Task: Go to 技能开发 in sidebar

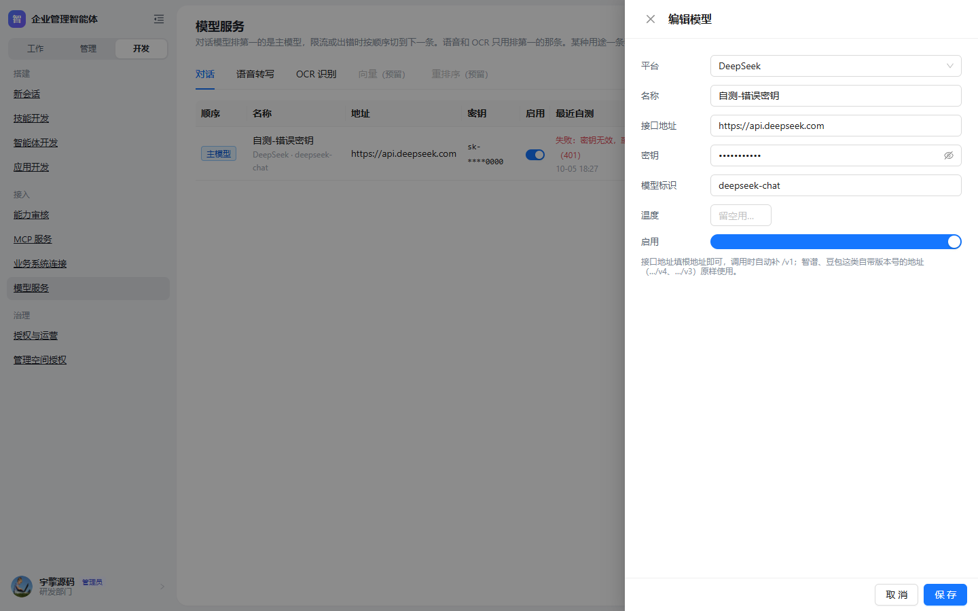Action: pyautogui.click(x=31, y=119)
